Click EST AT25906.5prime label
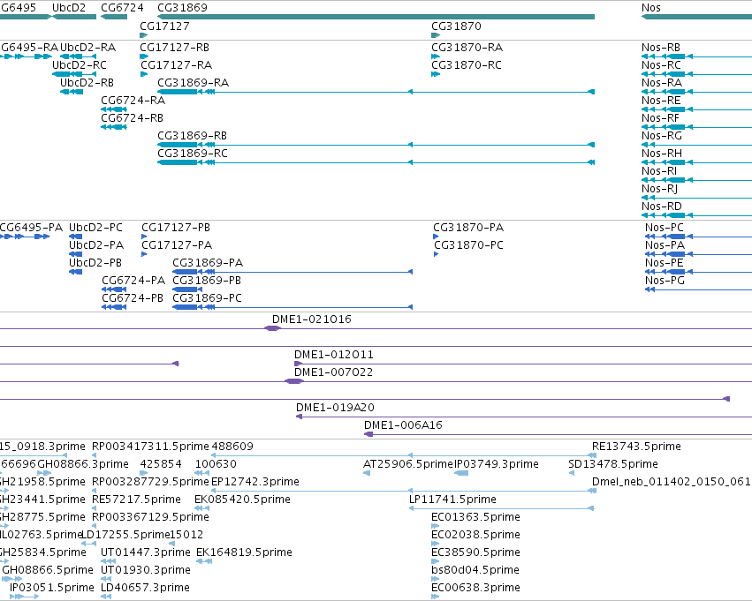 [408, 464]
